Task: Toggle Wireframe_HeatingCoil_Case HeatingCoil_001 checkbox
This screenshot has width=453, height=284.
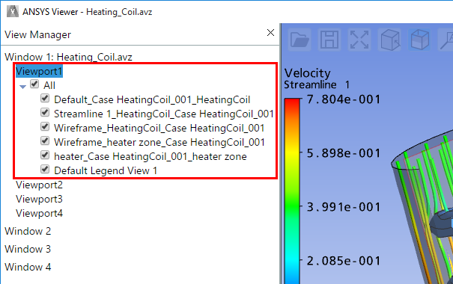Action: pos(45,126)
